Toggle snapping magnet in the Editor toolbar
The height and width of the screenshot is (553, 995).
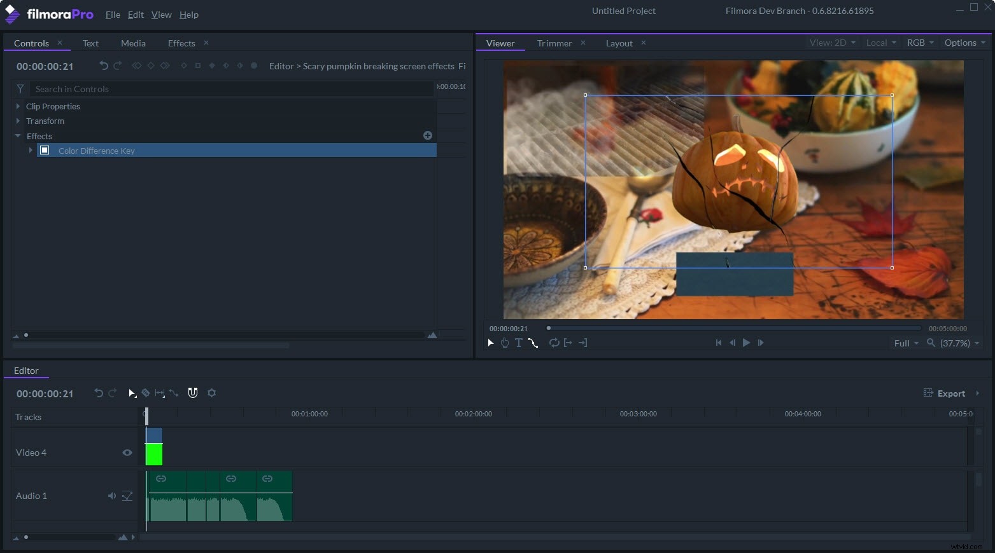pos(193,393)
